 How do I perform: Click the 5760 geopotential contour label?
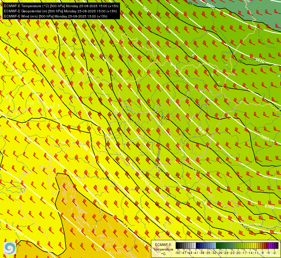(x=84, y=147)
